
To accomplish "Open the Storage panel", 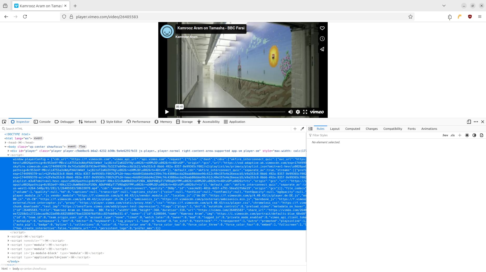I will click(x=184, y=122).
